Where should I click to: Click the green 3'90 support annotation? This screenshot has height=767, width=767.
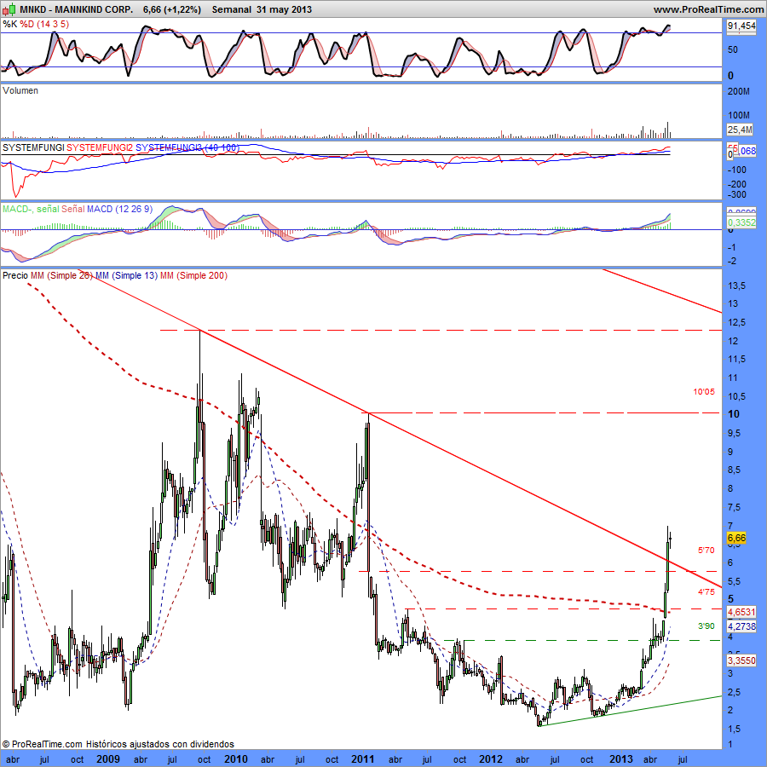pos(706,626)
